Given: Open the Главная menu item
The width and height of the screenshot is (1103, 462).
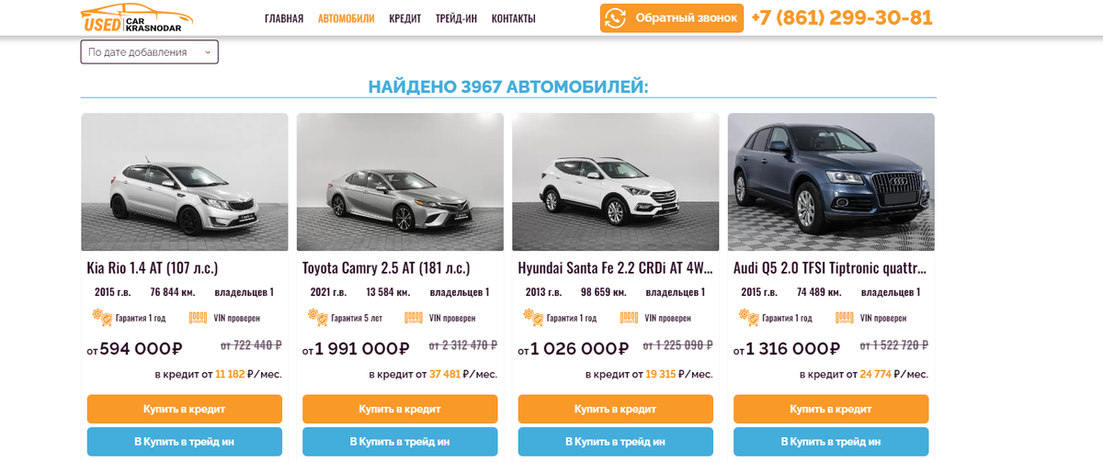Looking at the screenshot, I should pyautogui.click(x=284, y=18).
